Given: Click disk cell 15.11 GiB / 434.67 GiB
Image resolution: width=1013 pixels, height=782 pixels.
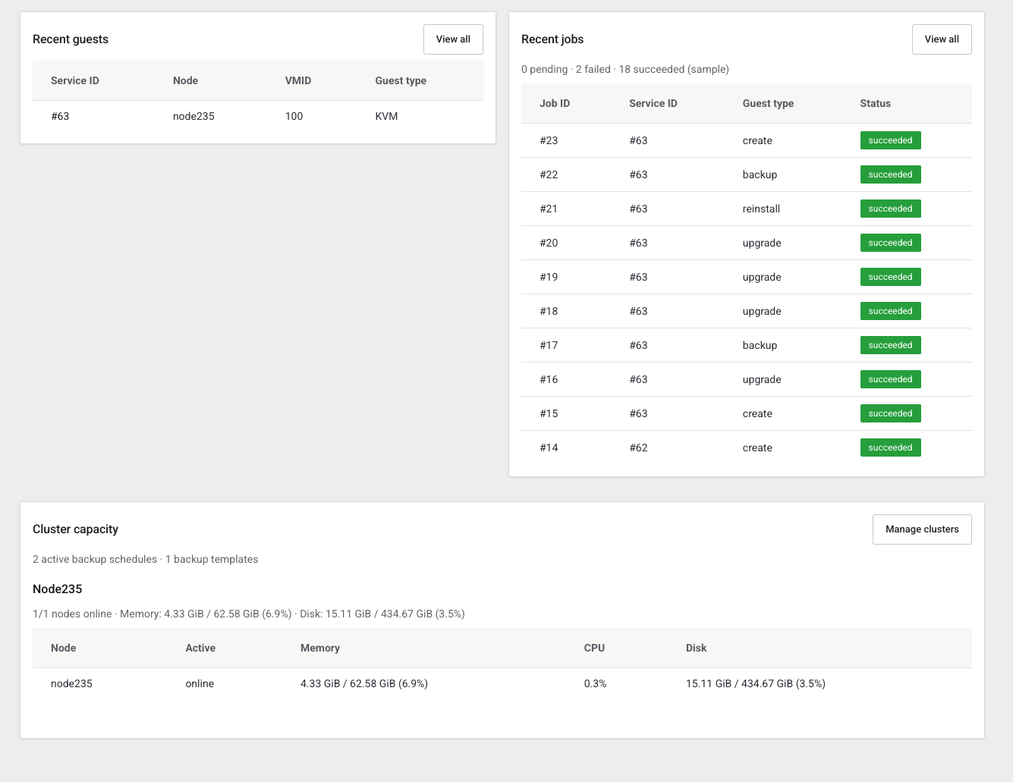Looking at the screenshot, I should [x=756, y=683].
